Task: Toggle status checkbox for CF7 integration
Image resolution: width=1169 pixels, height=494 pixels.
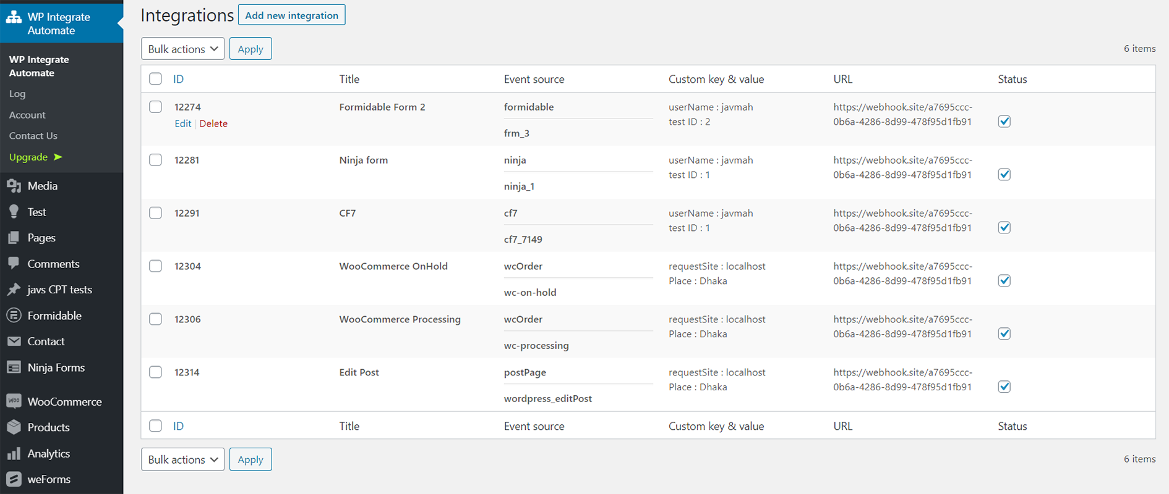Action: coord(1004,228)
